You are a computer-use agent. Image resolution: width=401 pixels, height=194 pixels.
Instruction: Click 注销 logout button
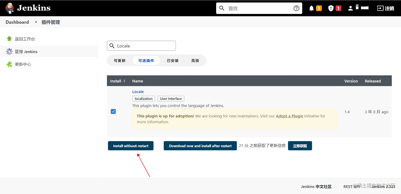click(x=386, y=8)
